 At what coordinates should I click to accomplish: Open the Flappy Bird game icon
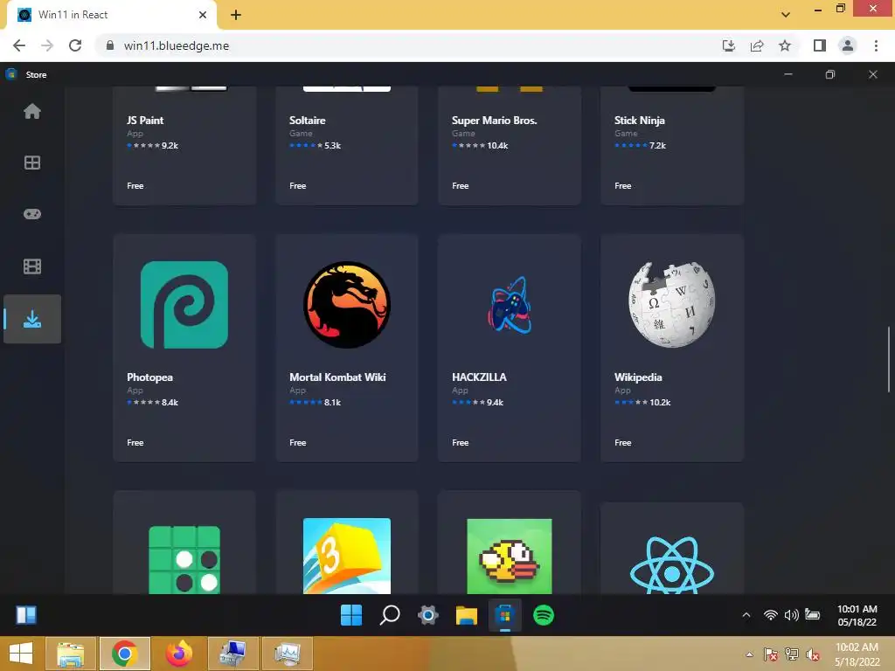coord(510,557)
